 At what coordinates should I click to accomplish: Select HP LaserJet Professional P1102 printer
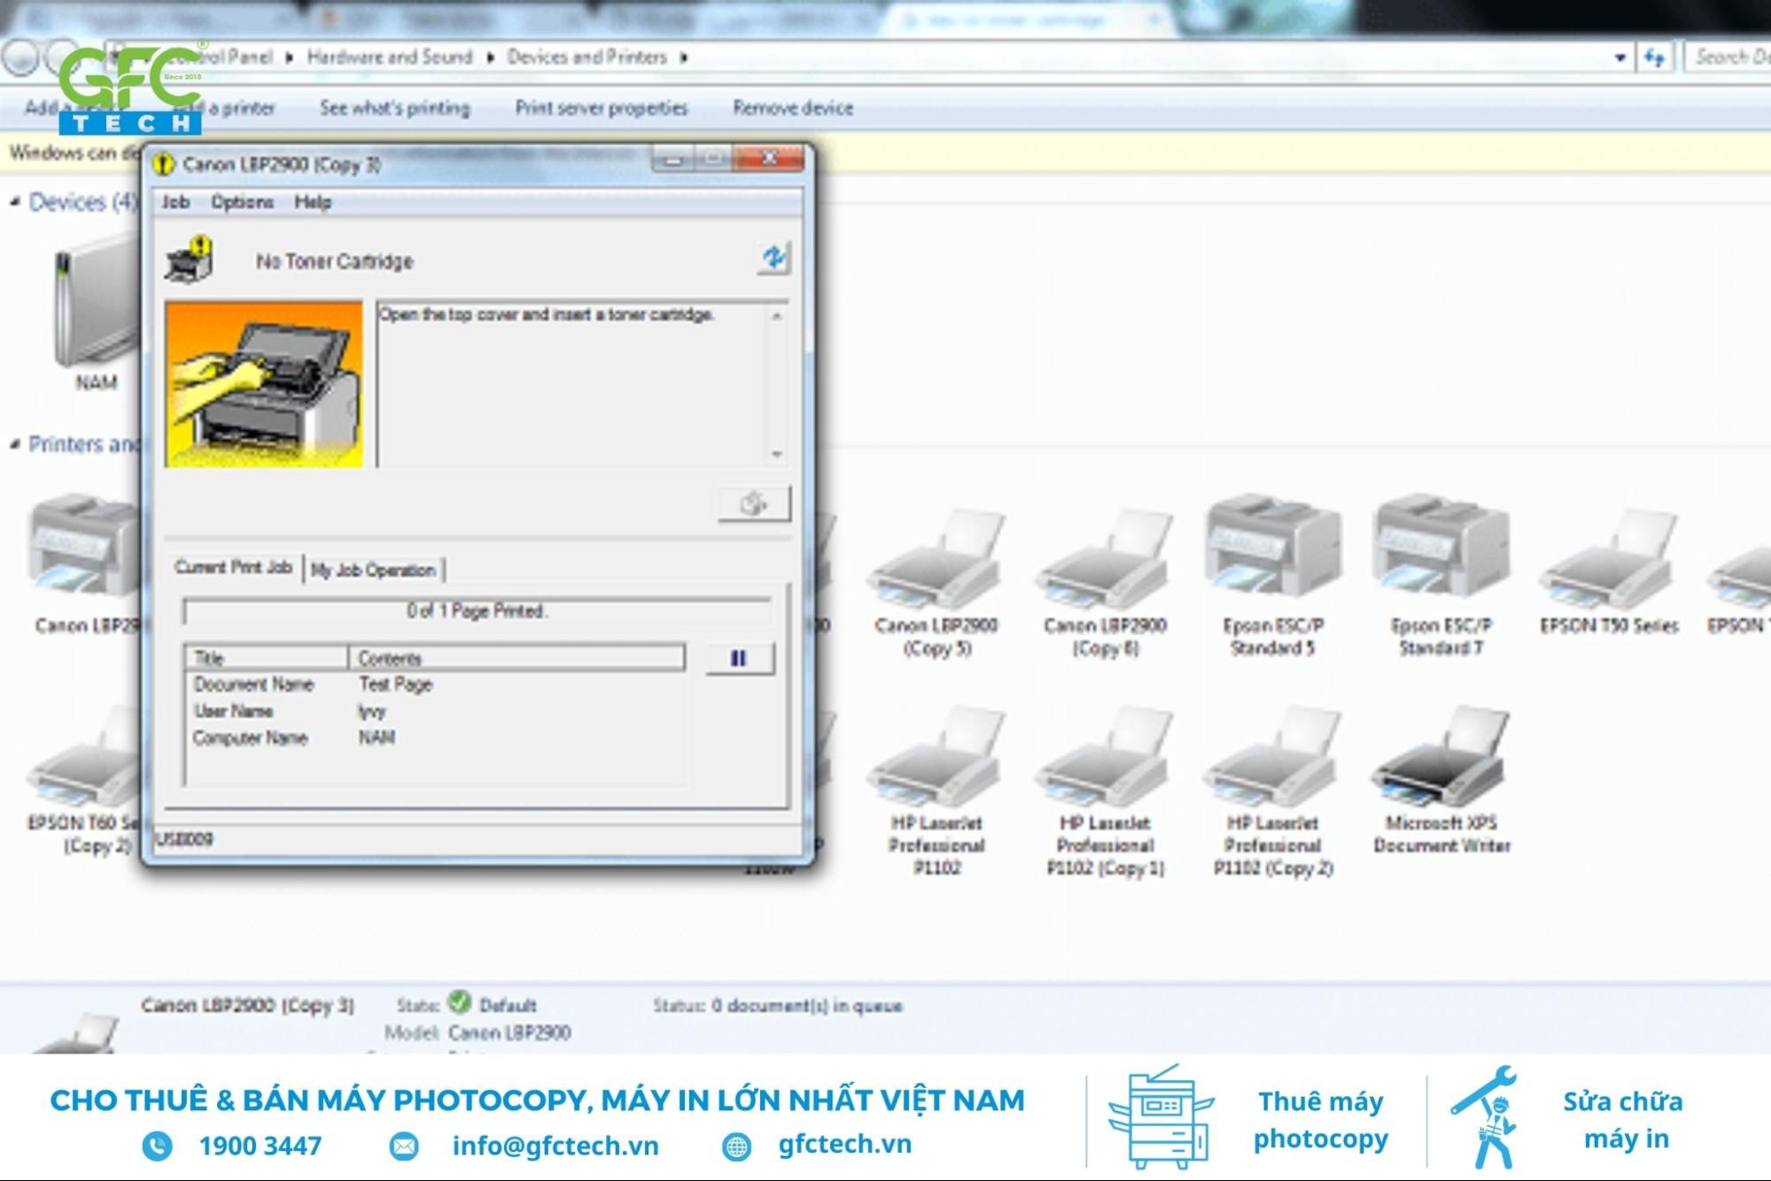click(x=936, y=789)
